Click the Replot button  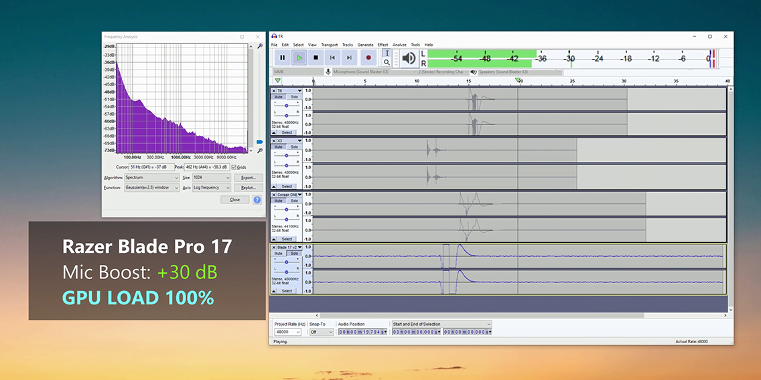coord(249,187)
